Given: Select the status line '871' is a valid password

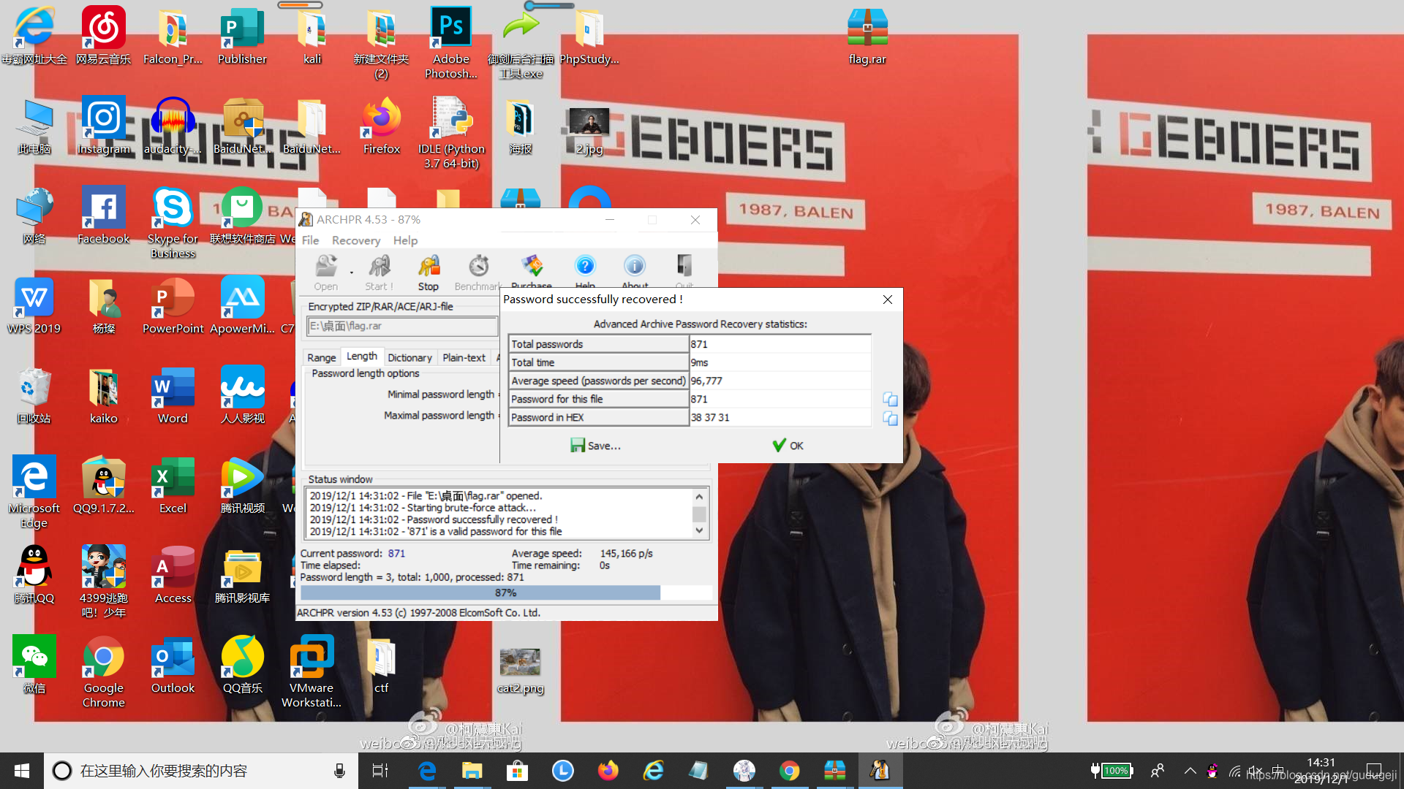Looking at the screenshot, I should coord(436,531).
